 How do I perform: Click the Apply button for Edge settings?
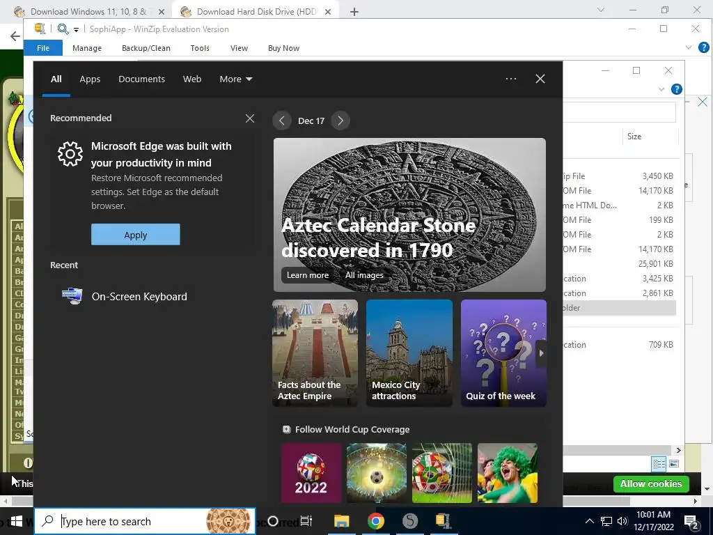(136, 235)
